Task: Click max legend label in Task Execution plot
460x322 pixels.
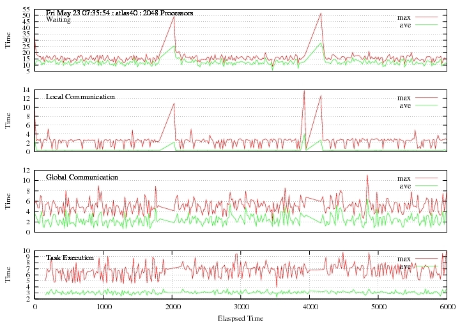Action: (x=404, y=259)
